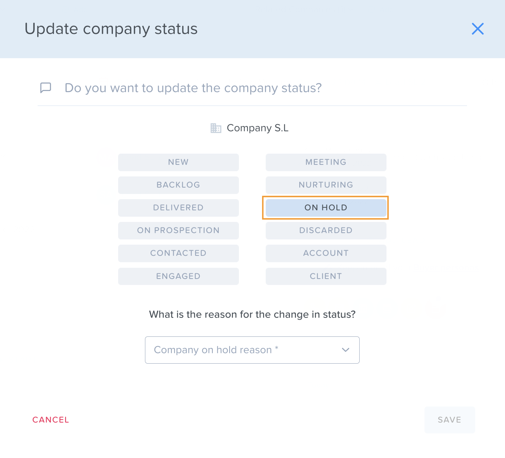This screenshot has height=458, width=505.
Task: Click the CANCEL link
Action: tap(51, 420)
